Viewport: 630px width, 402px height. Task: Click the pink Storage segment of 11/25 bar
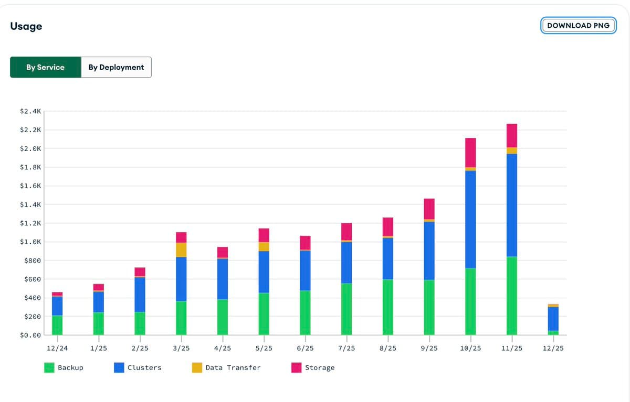point(512,136)
